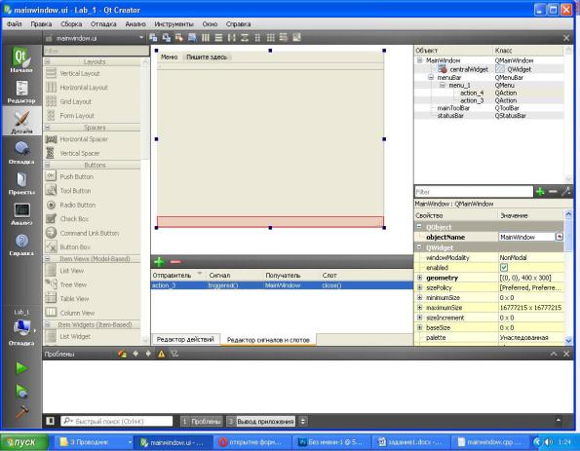This screenshot has width=580, height=451.
Task: Click the green Run button
Action: [x=21, y=368]
